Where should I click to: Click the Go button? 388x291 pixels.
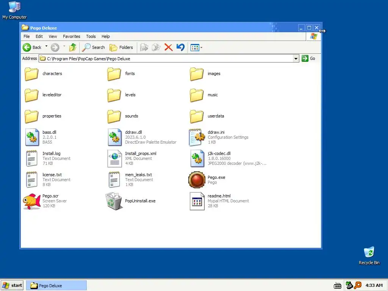pyautogui.click(x=308, y=58)
